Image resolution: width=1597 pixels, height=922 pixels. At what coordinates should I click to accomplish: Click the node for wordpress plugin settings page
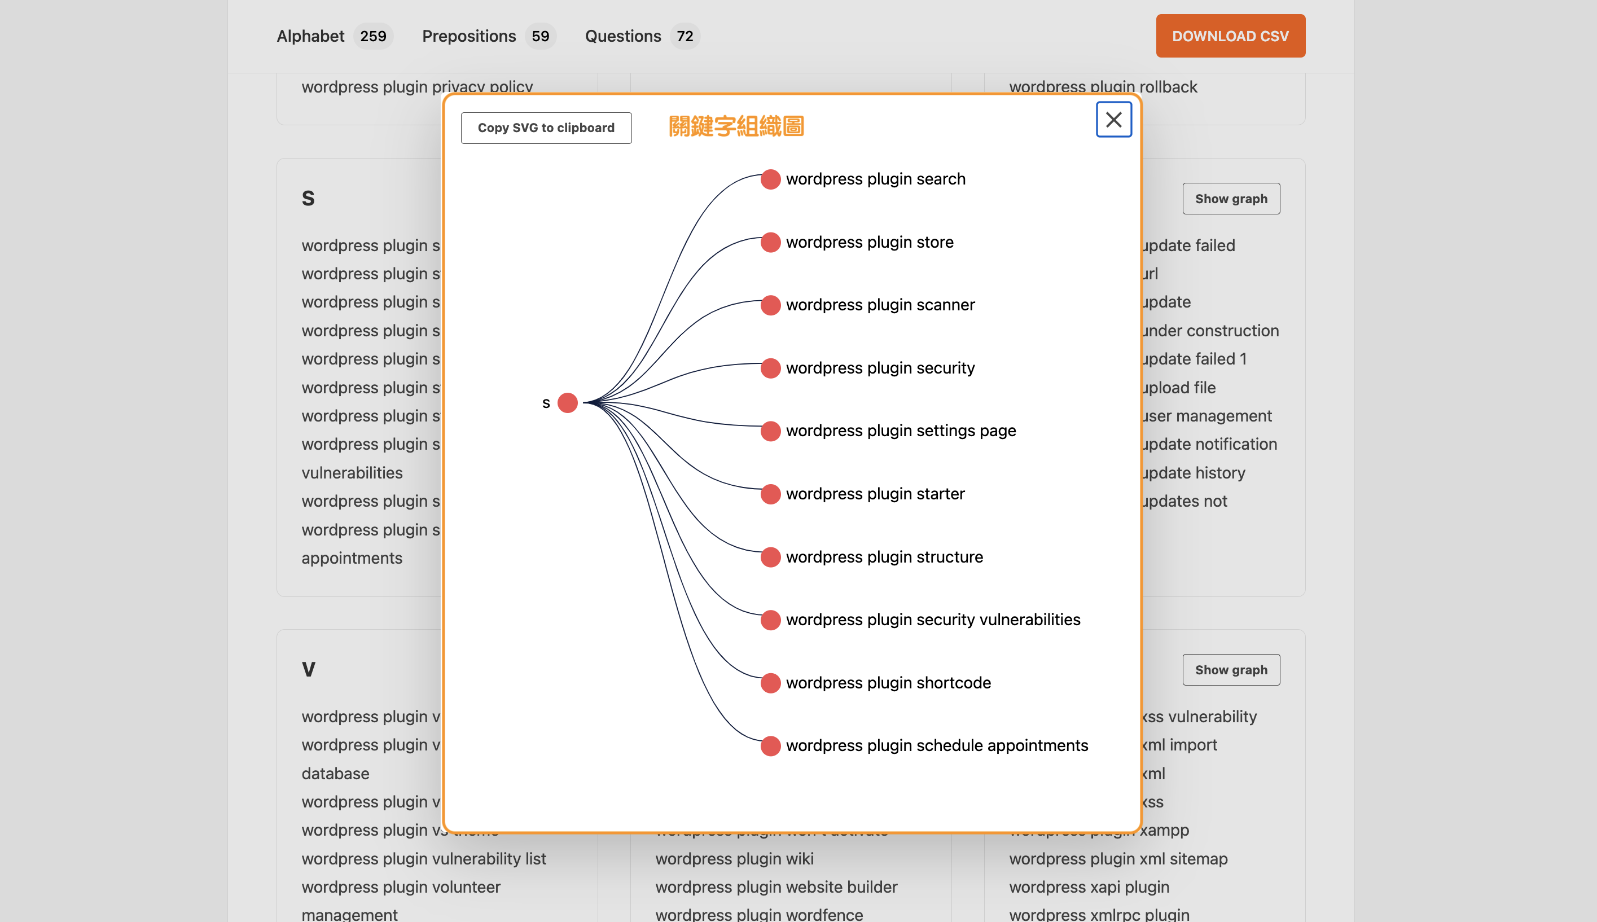tap(770, 431)
